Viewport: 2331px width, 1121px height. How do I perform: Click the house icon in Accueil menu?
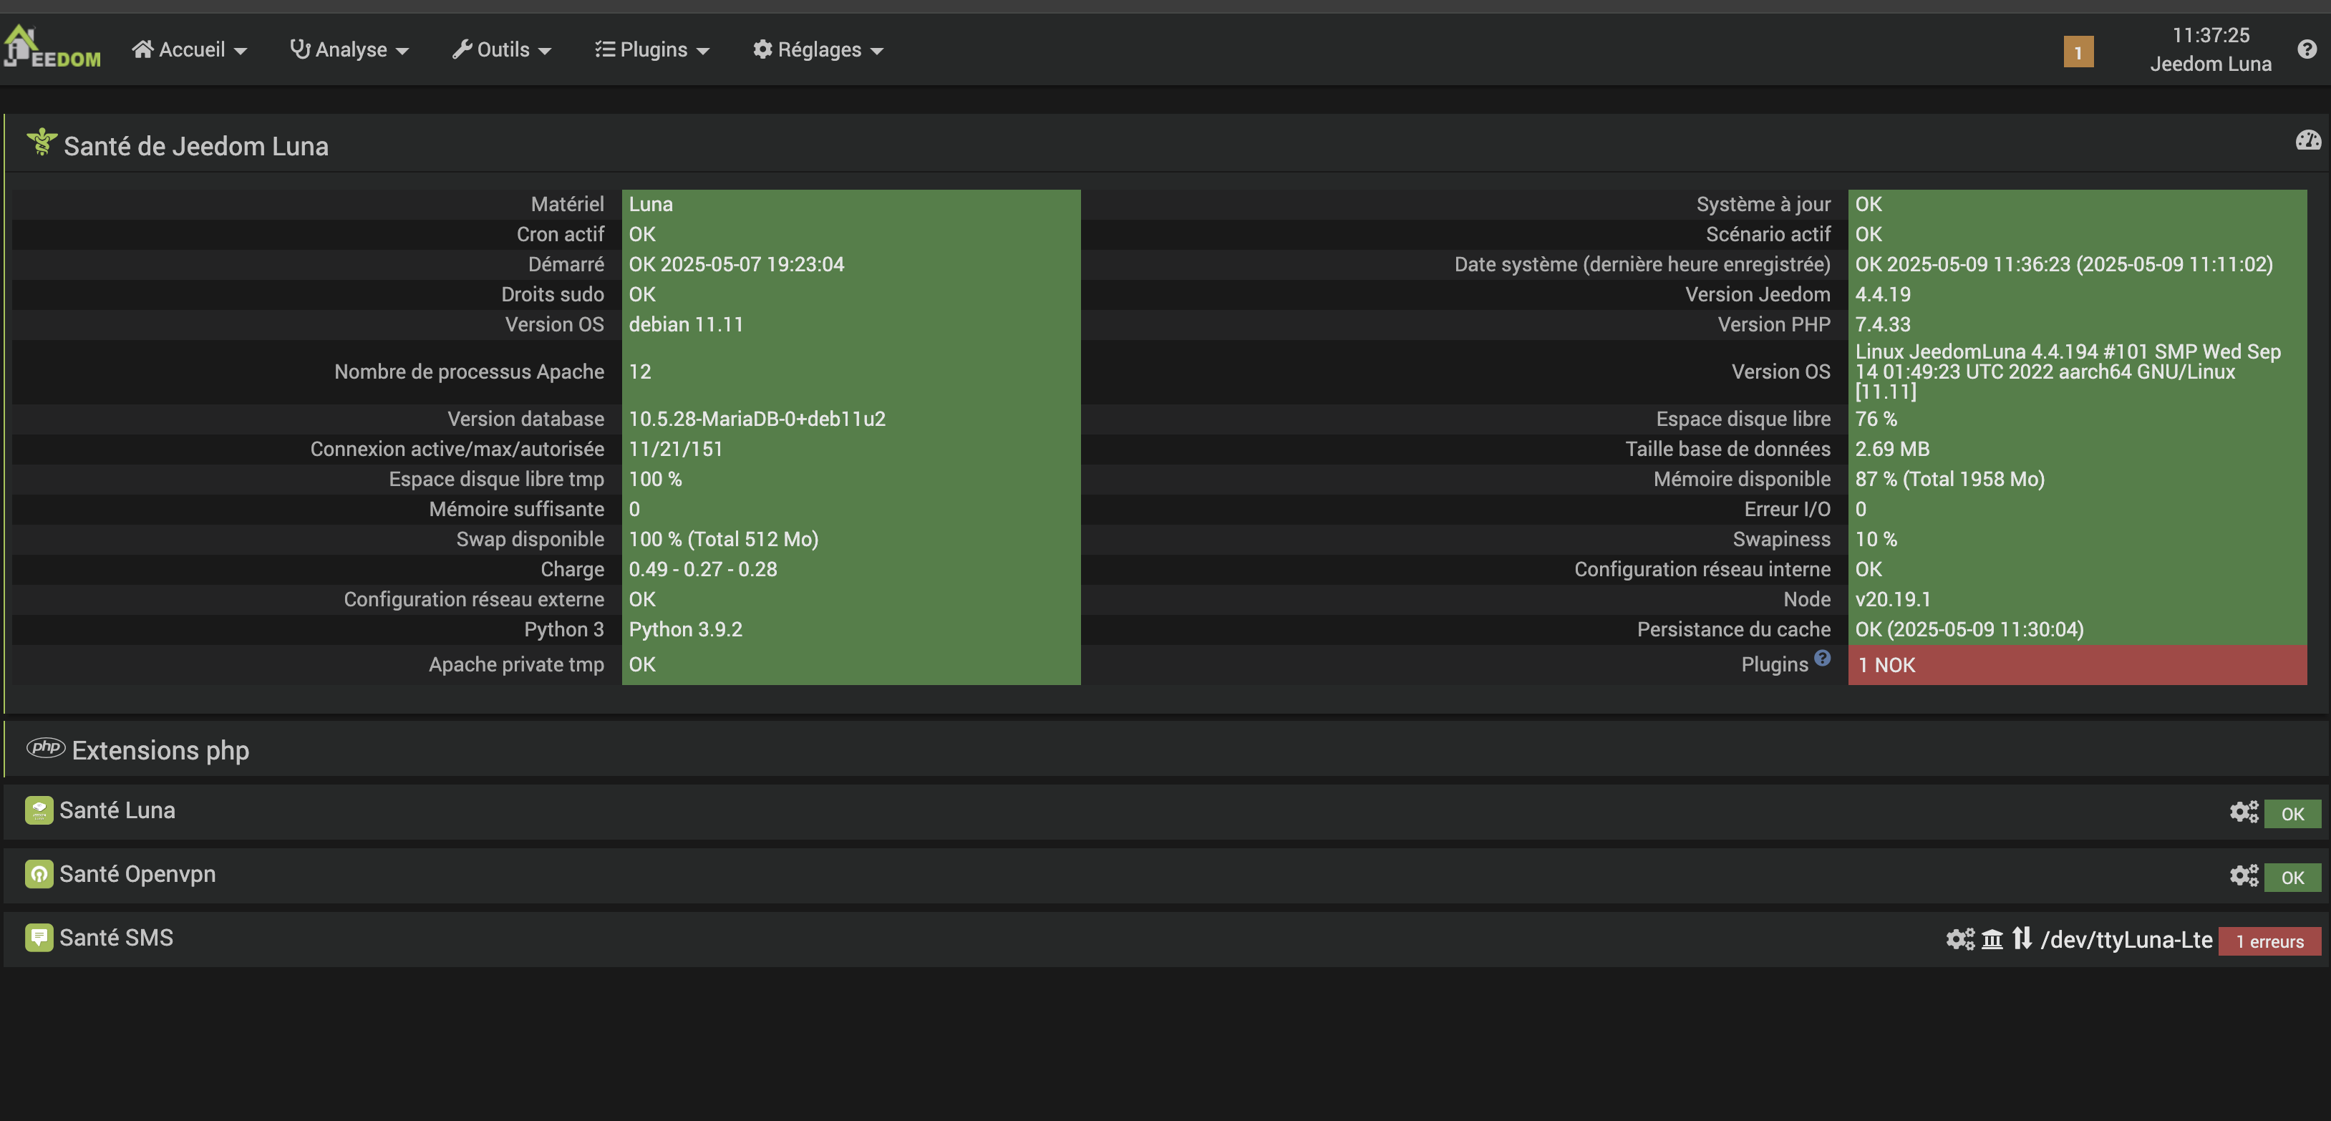(142, 49)
